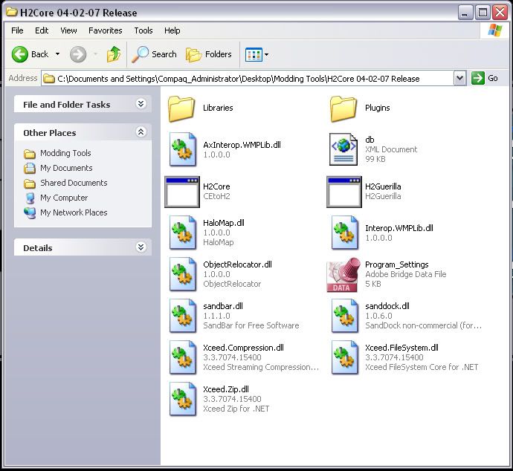This screenshot has width=513, height=471.
Task: Open the View menu
Action: (68, 30)
